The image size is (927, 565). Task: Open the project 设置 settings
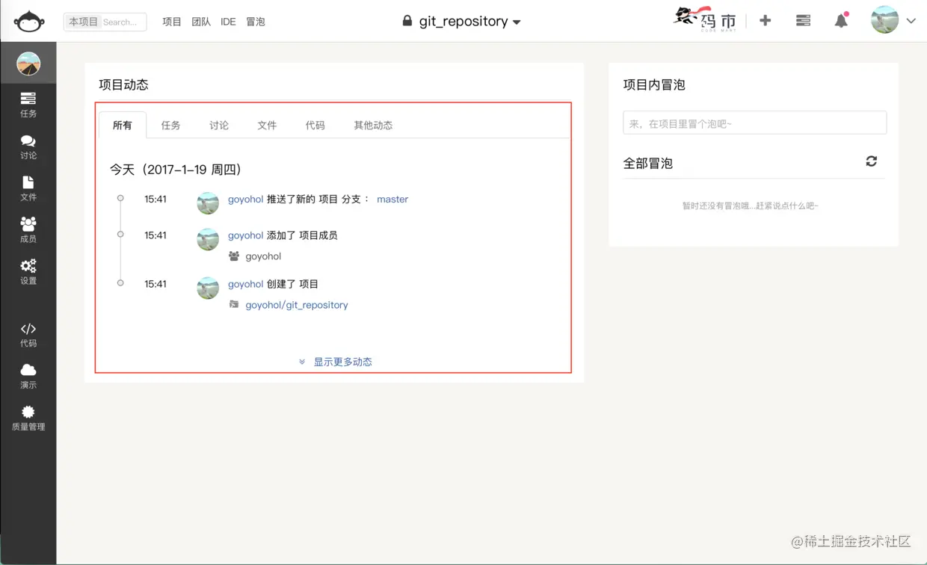pos(28,271)
